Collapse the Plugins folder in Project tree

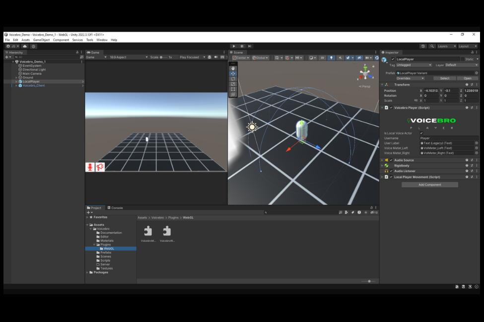point(94,245)
